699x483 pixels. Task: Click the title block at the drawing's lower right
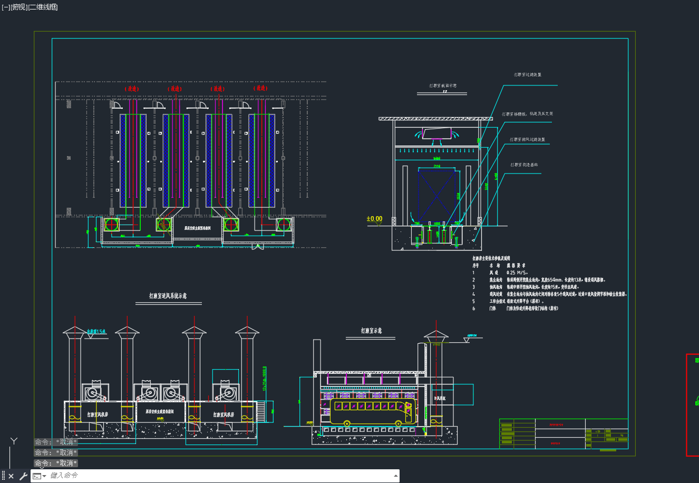pyautogui.click(x=564, y=434)
